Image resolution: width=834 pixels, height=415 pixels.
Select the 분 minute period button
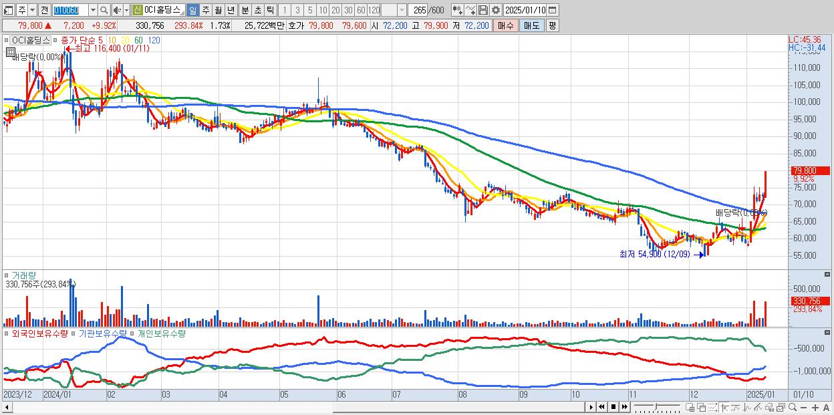click(245, 10)
